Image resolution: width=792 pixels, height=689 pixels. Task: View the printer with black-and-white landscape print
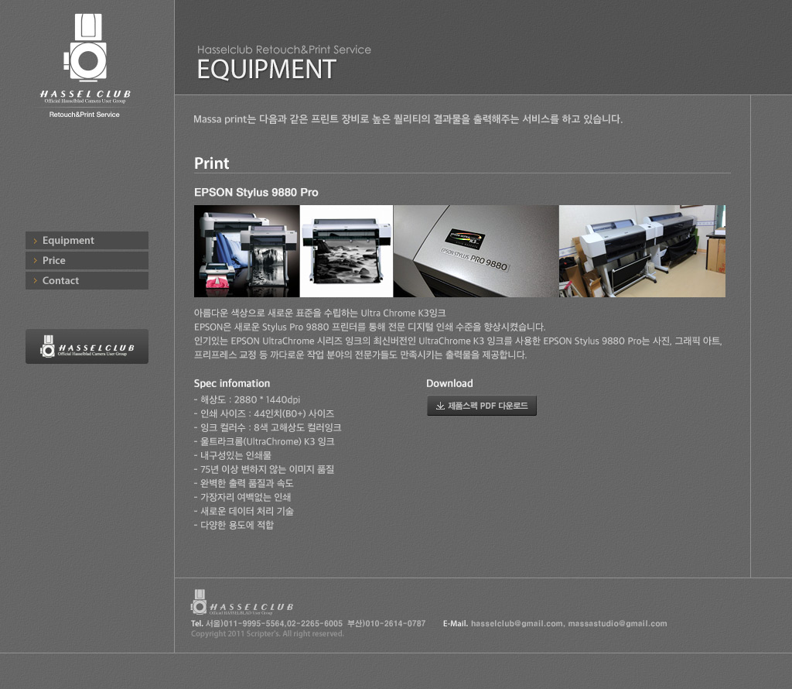pos(346,251)
